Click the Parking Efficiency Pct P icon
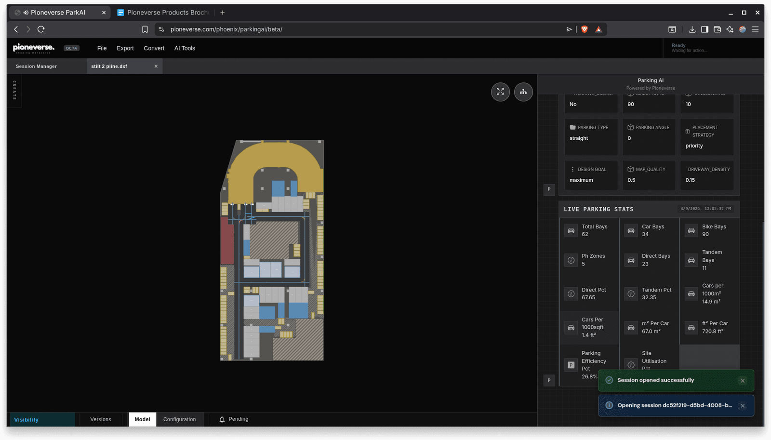The image size is (771, 440). pyautogui.click(x=571, y=365)
